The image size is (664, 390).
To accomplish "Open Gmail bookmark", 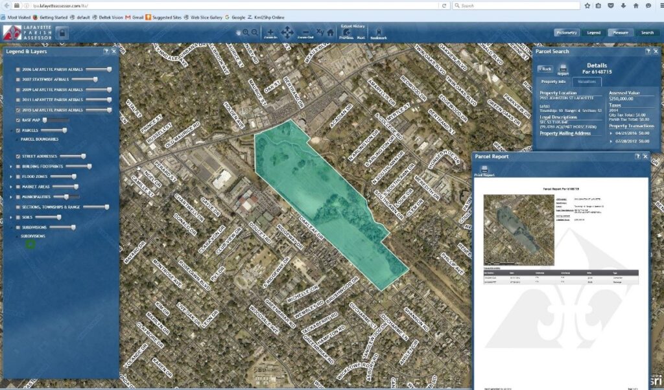I will coord(134,17).
